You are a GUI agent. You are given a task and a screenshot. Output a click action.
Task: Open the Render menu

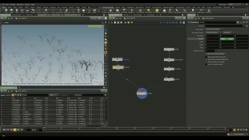tap(12, 5)
